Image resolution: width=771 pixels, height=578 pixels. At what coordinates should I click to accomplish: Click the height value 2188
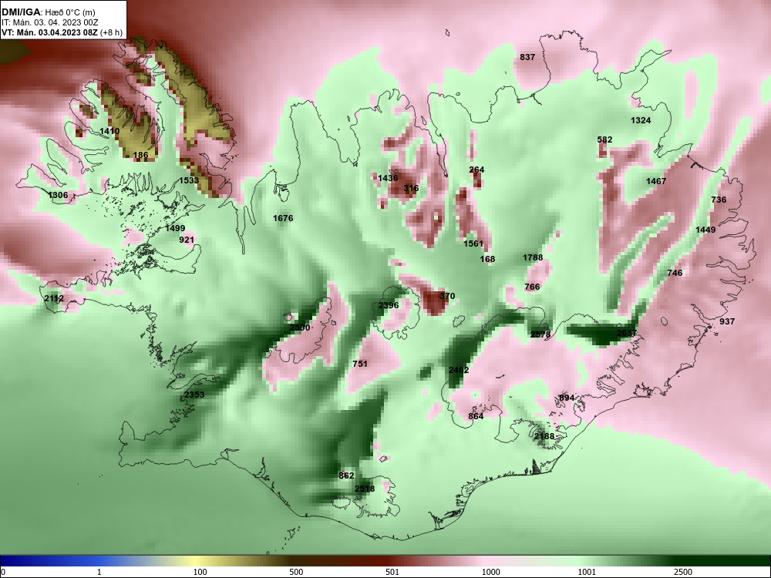(x=544, y=436)
